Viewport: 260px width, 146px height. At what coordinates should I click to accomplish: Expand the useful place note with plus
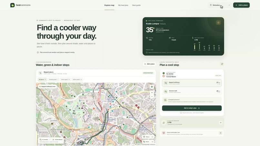pyautogui.click(x=220, y=133)
